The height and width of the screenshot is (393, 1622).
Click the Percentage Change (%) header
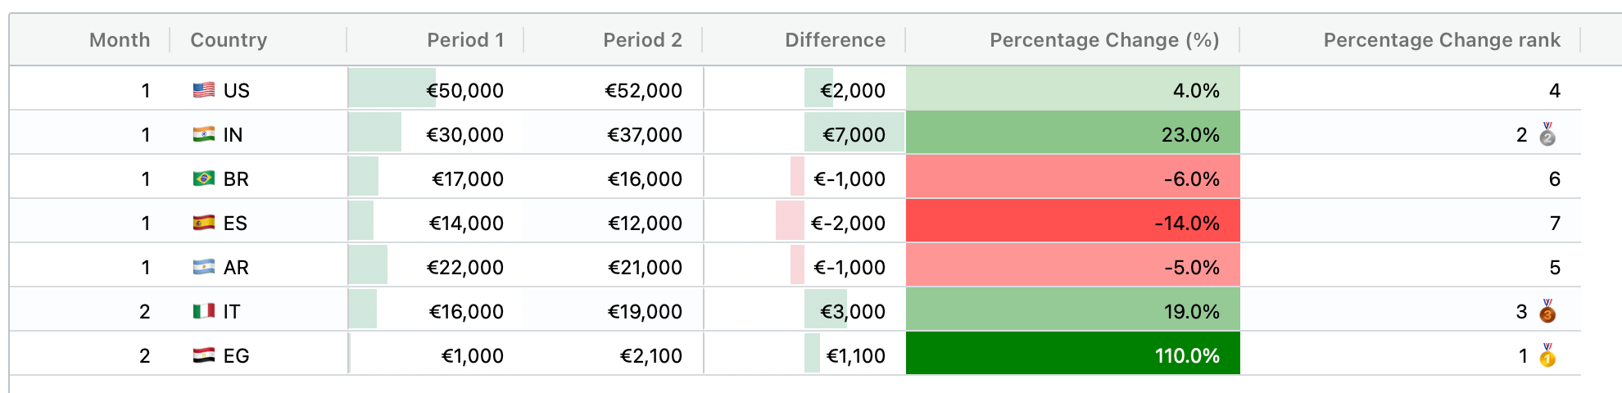click(1103, 40)
